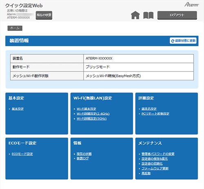This screenshot has width=204, height=189.
Task: Select the ホーム breadcrumb tab
Action: click(15, 28)
